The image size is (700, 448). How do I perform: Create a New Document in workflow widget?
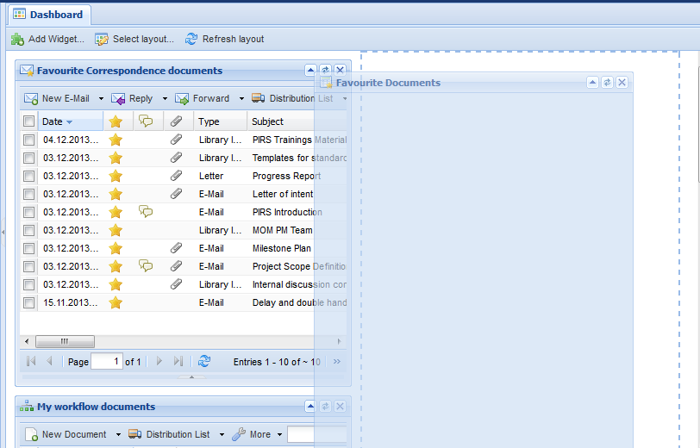pos(66,434)
